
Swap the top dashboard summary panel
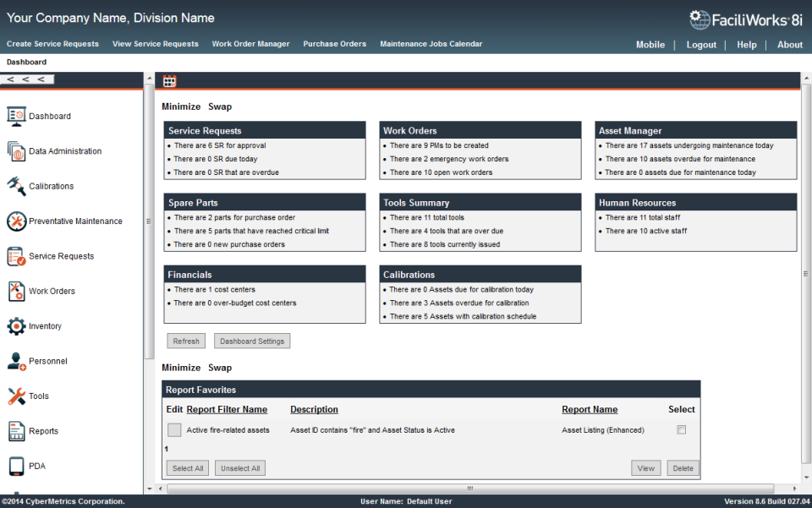pos(220,107)
